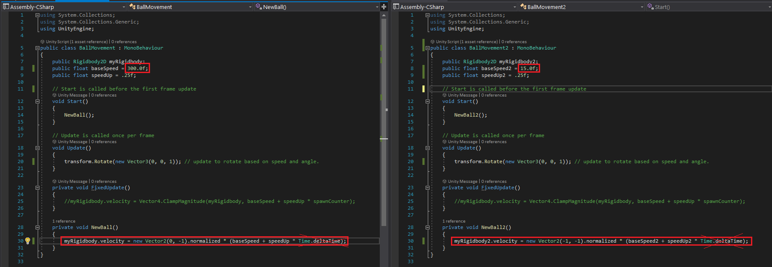Open the 0 references lens above class BallMovement
This screenshot has height=267, width=772.
pyautogui.click(x=124, y=42)
